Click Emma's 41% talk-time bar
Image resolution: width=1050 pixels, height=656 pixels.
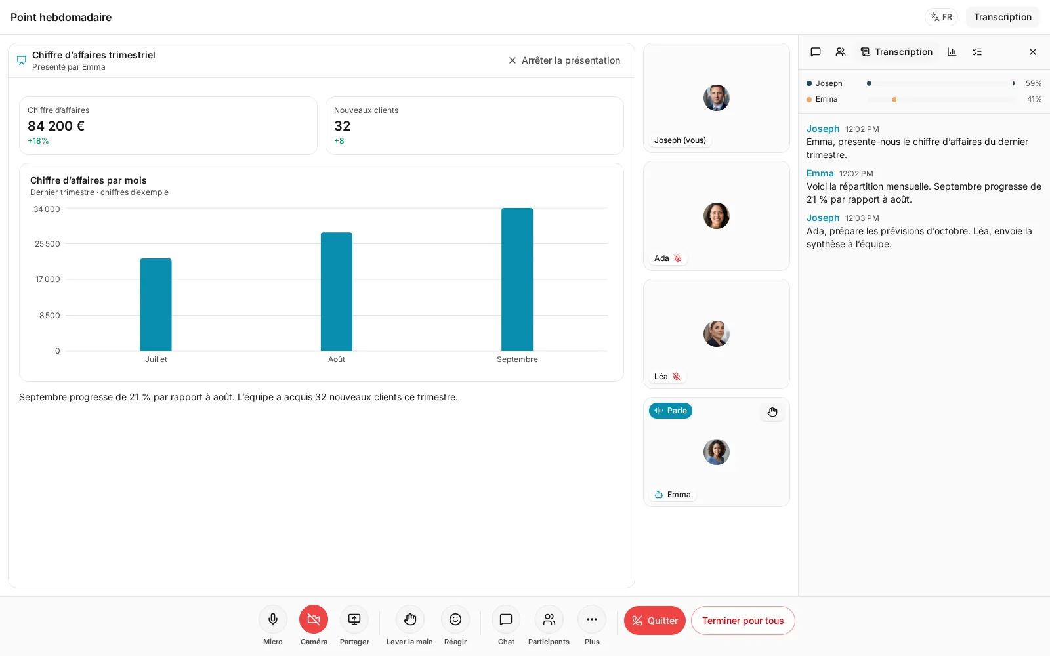coord(941,99)
